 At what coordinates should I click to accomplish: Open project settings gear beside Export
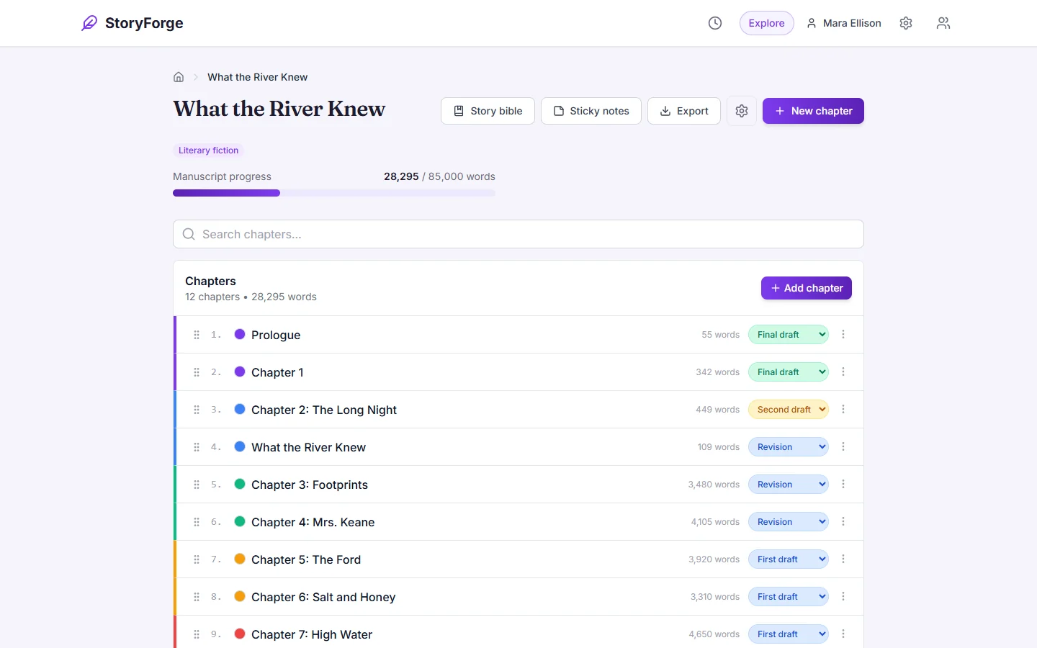(x=742, y=111)
